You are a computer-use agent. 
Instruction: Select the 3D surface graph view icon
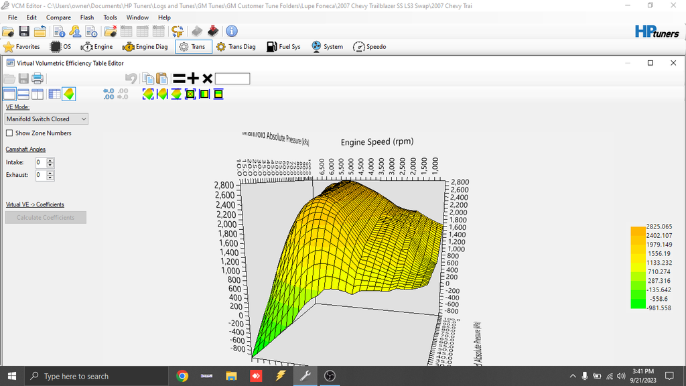coord(69,94)
